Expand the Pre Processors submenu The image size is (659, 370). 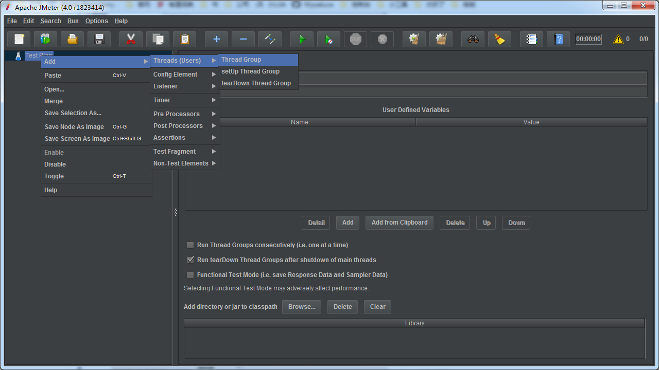click(185, 114)
